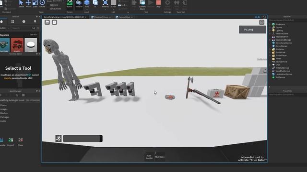Choose the Scale tool
The image size is (307, 172).
pyautogui.click(x=35, y=4)
